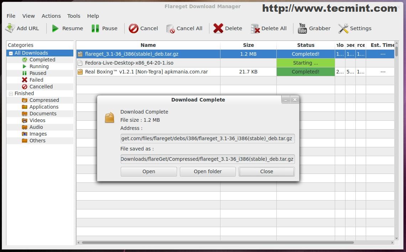Click green 'Completed!' status of Real Boxing row
The width and height of the screenshot is (406, 252).
click(306, 72)
